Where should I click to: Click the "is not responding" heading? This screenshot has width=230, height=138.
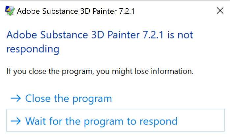click(x=100, y=42)
